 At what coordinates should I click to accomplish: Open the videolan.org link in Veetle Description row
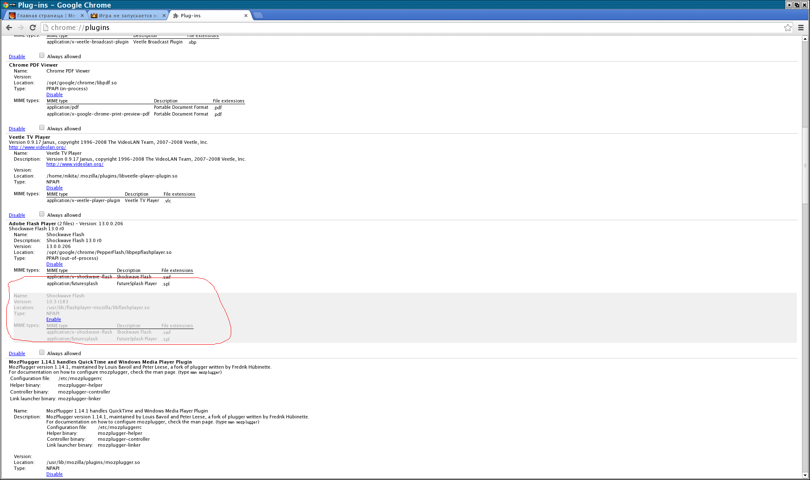[75, 164]
